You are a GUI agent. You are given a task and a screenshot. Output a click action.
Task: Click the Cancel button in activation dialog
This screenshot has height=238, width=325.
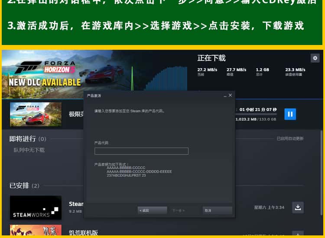click(217, 210)
